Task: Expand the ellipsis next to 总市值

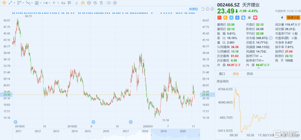Action: click(271, 38)
